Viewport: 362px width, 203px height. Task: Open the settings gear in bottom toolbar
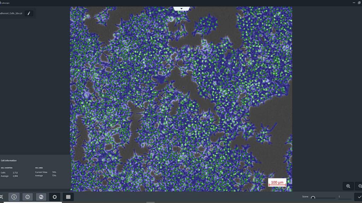[54, 197]
